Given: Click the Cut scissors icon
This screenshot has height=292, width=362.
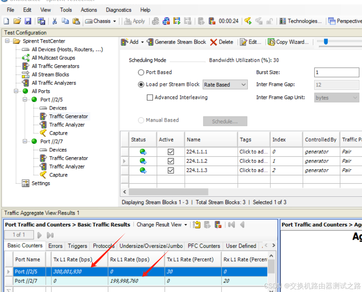Looking at the screenshot, I should [55, 21].
